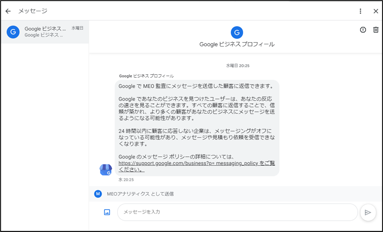Report conversation using the exclamation circle icon
The height and width of the screenshot is (232, 383).
pyautogui.click(x=363, y=30)
